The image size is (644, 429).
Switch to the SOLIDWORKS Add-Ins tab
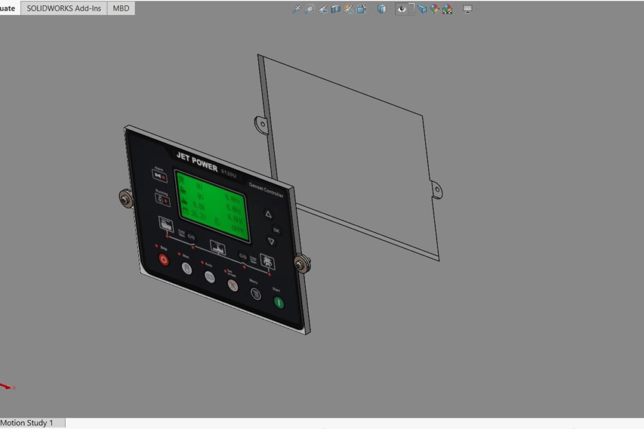pyautogui.click(x=64, y=8)
